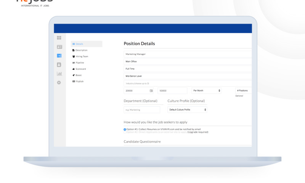Click the icon inside the 20000 salary field
The height and width of the screenshot is (183, 305).
(151, 91)
